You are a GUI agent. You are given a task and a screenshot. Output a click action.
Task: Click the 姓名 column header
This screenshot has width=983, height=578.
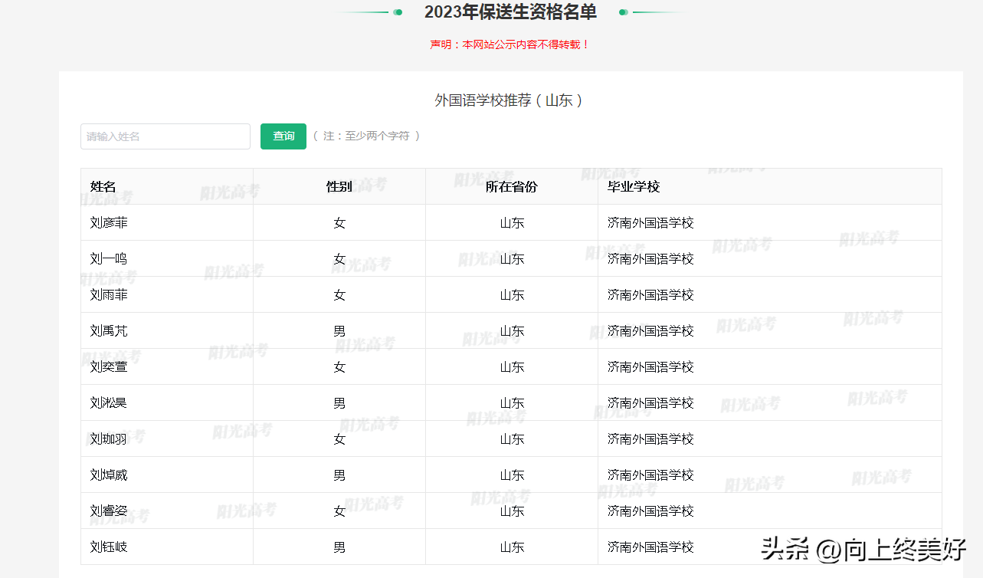click(103, 186)
